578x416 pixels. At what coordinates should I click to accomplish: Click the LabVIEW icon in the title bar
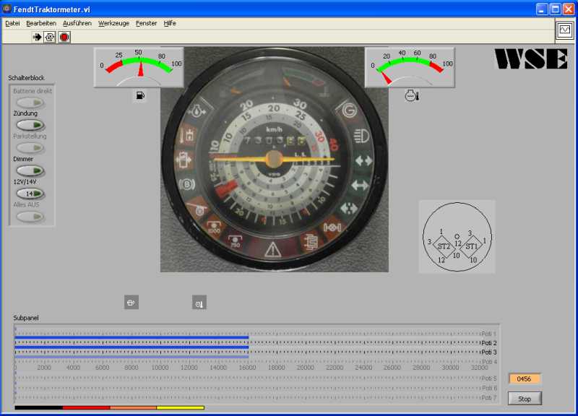[x=7, y=9]
